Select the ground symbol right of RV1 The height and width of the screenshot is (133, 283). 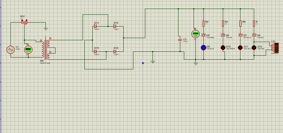[46, 29]
